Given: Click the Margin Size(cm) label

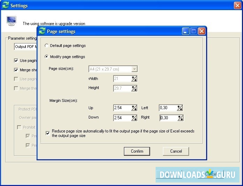Looking at the screenshot, I should pyautogui.click(x=64, y=100).
